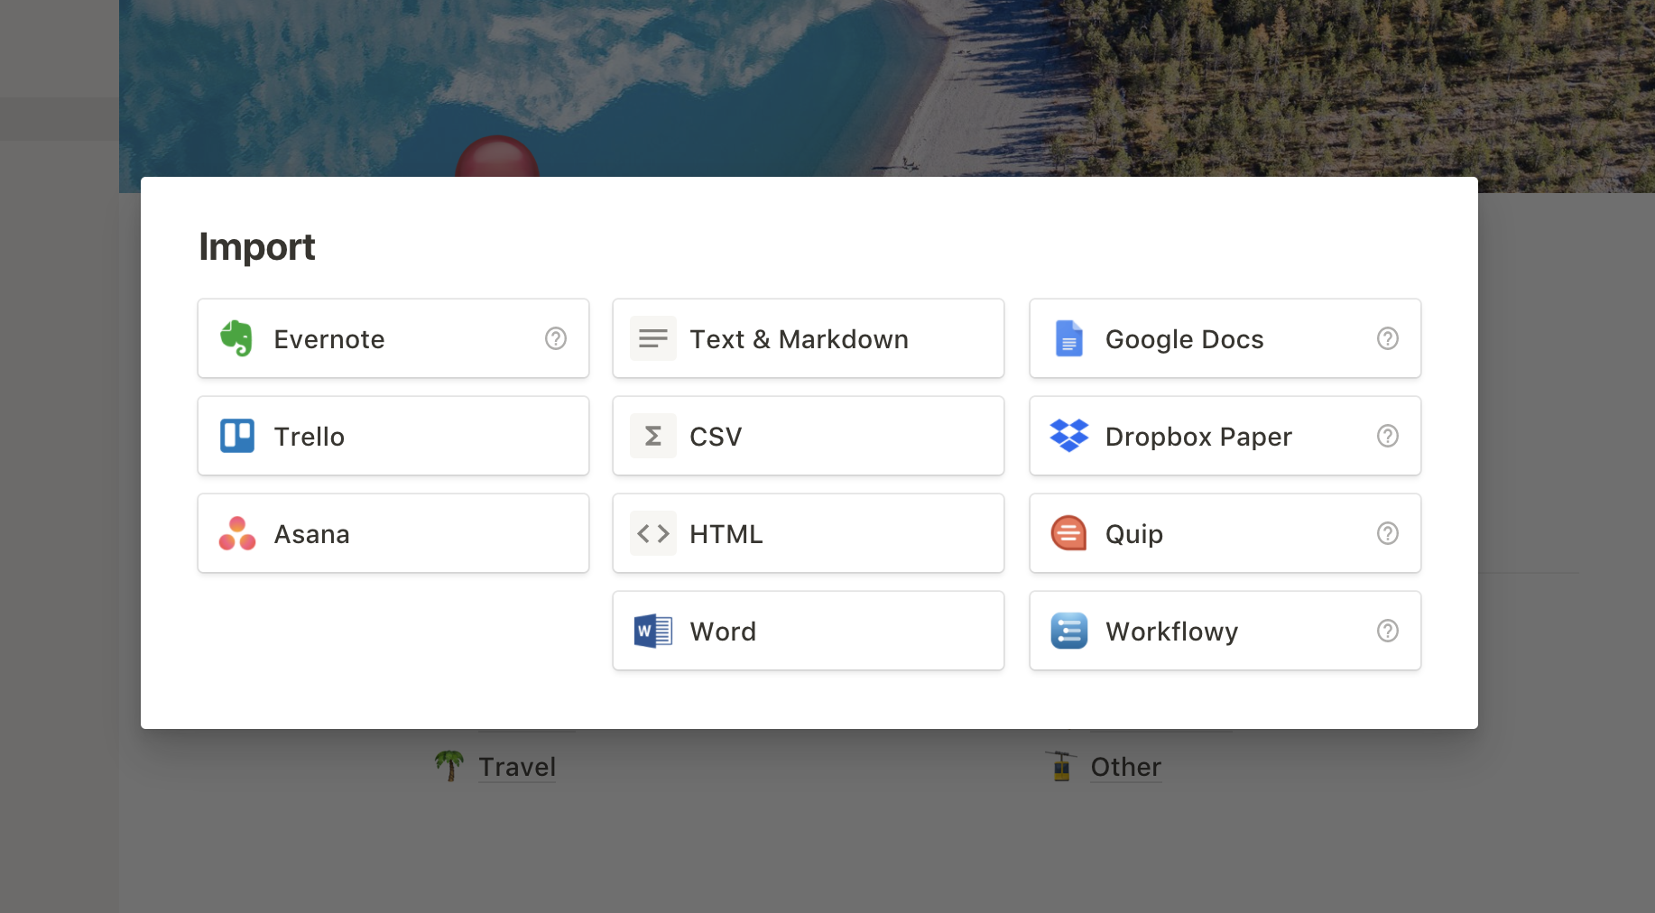The width and height of the screenshot is (1655, 913).
Task: Click the Trello board icon
Action: click(x=237, y=436)
